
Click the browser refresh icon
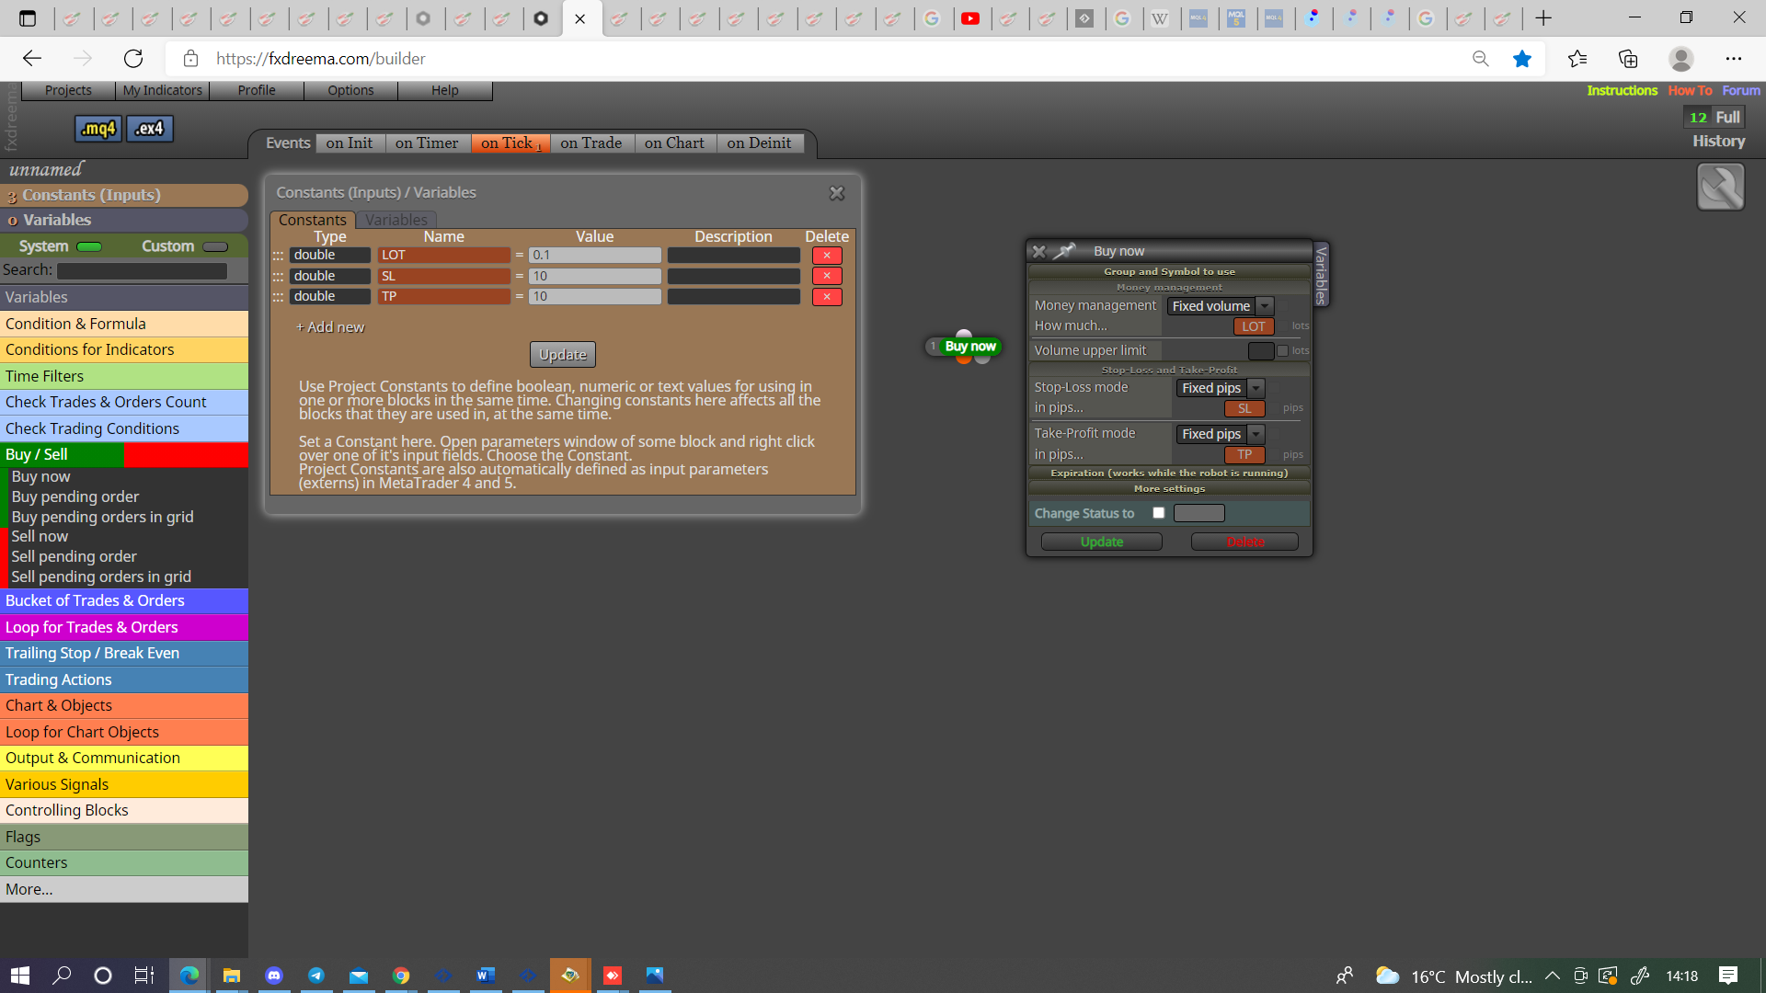(x=133, y=59)
